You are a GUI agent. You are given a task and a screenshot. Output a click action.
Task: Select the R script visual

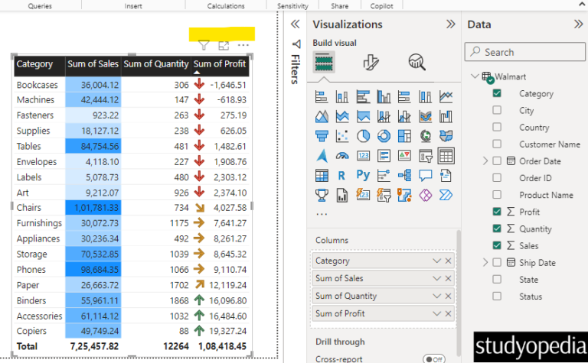[x=342, y=176]
